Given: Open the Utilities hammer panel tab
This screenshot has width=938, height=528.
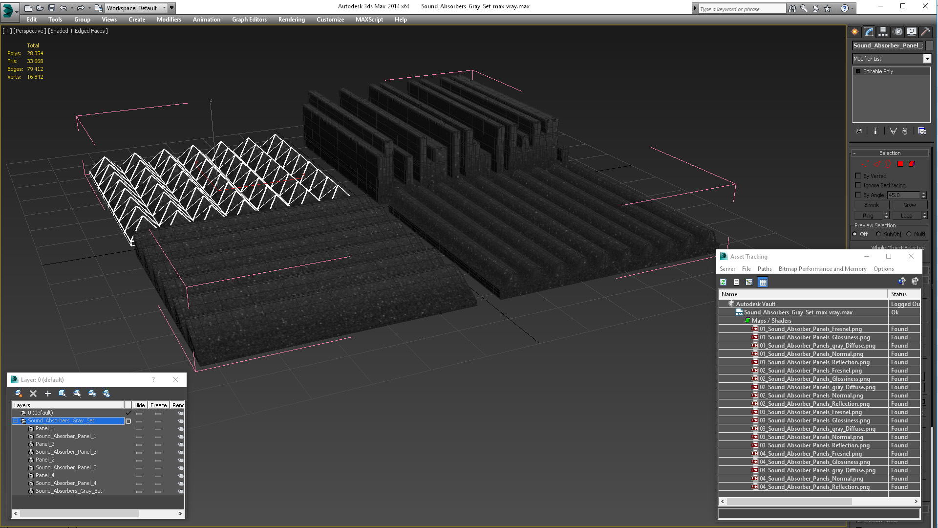Looking at the screenshot, I should tap(925, 32).
